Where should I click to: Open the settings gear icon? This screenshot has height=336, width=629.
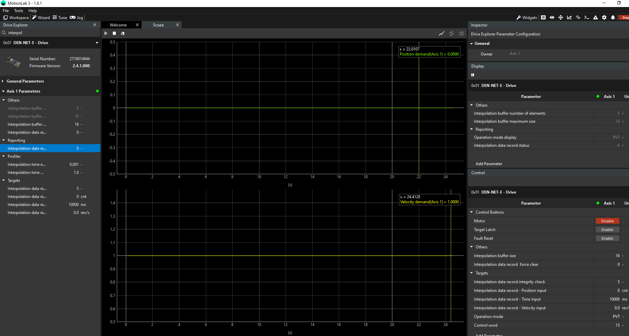(604, 18)
